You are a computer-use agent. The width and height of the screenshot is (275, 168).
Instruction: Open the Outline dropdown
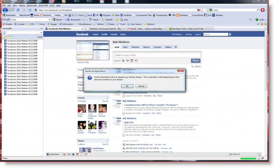coord(99,24)
